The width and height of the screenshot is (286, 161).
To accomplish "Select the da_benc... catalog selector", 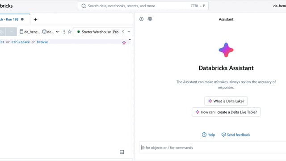I will click(x=30, y=32).
